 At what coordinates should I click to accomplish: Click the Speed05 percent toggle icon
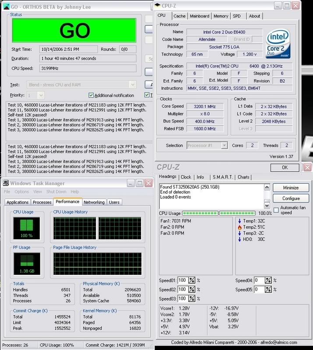pos(268,289)
